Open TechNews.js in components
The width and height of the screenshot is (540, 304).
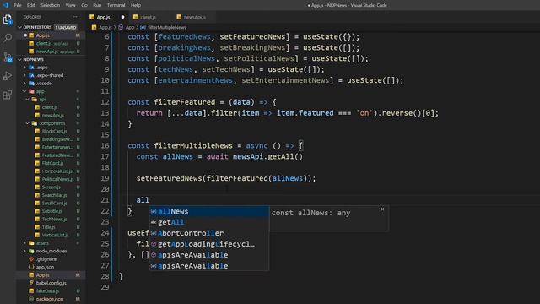tap(51, 219)
